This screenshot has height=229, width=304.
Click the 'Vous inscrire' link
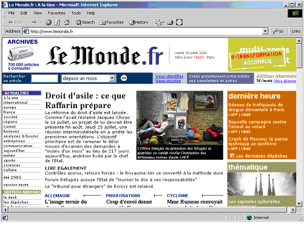pyautogui.click(x=168, y=81)
